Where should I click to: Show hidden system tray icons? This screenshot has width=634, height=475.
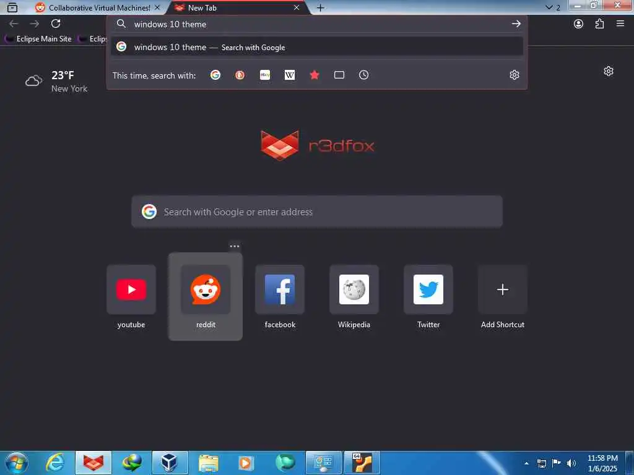(526, 463)
